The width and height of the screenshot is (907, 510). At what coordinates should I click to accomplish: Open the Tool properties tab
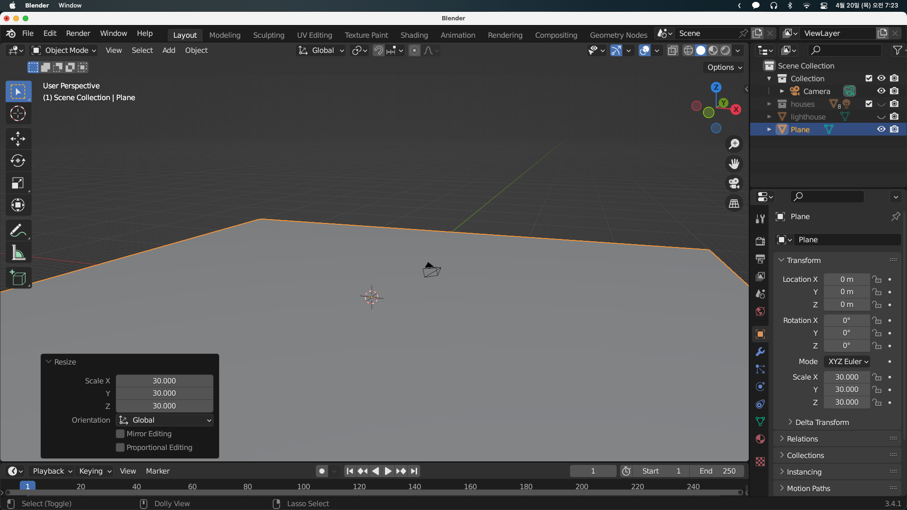point(760,219)
